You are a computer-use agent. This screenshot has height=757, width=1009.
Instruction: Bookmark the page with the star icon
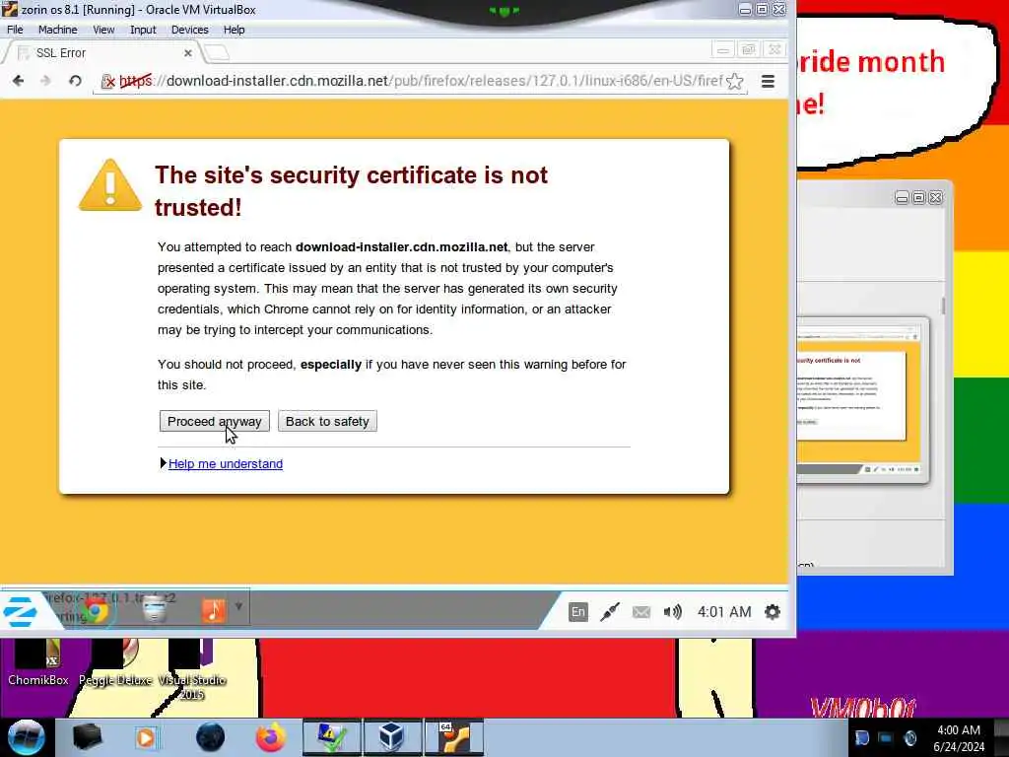734,81
